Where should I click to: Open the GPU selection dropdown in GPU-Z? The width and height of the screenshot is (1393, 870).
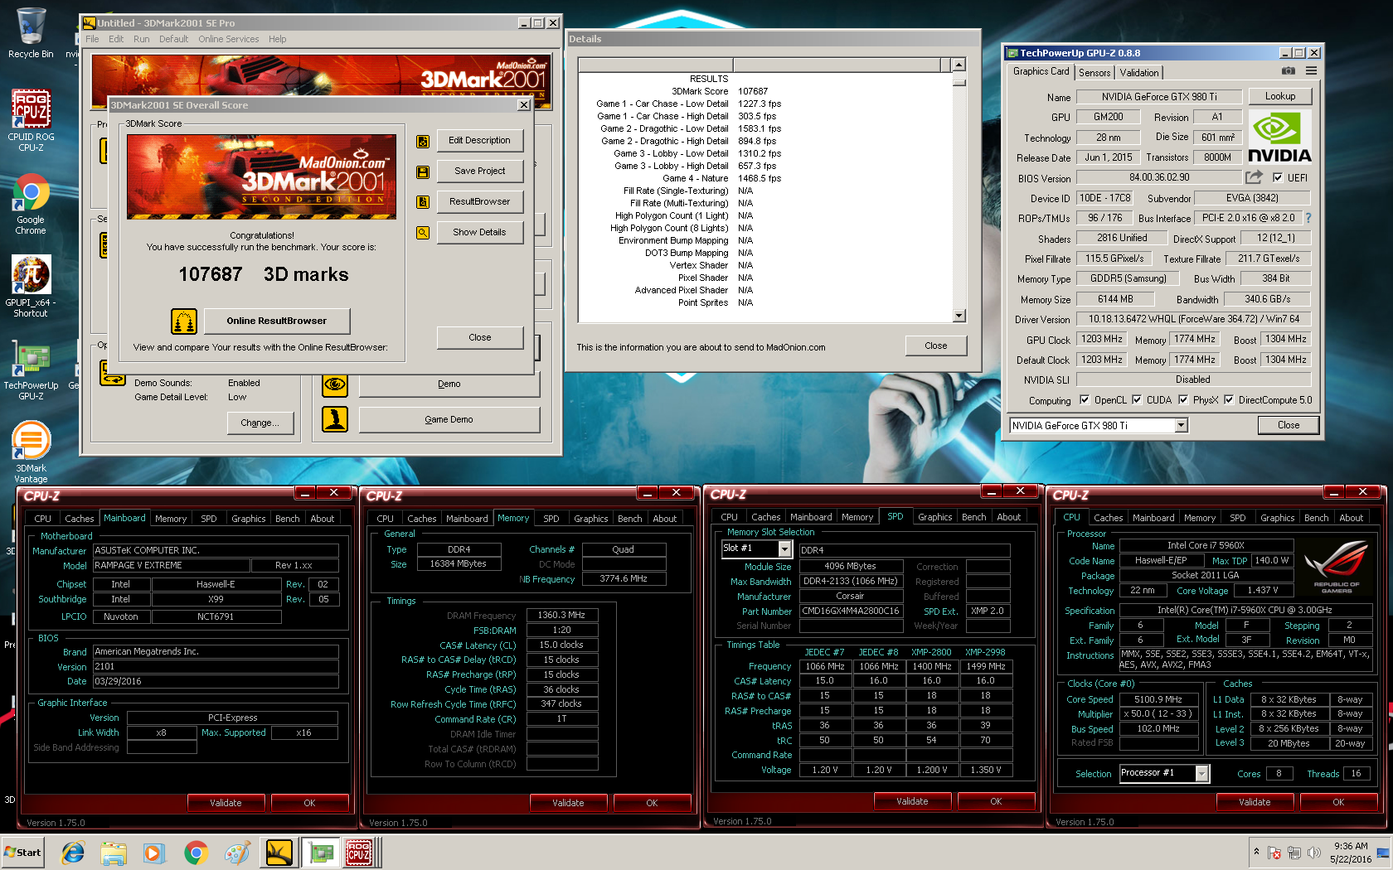pos(1182,425)
